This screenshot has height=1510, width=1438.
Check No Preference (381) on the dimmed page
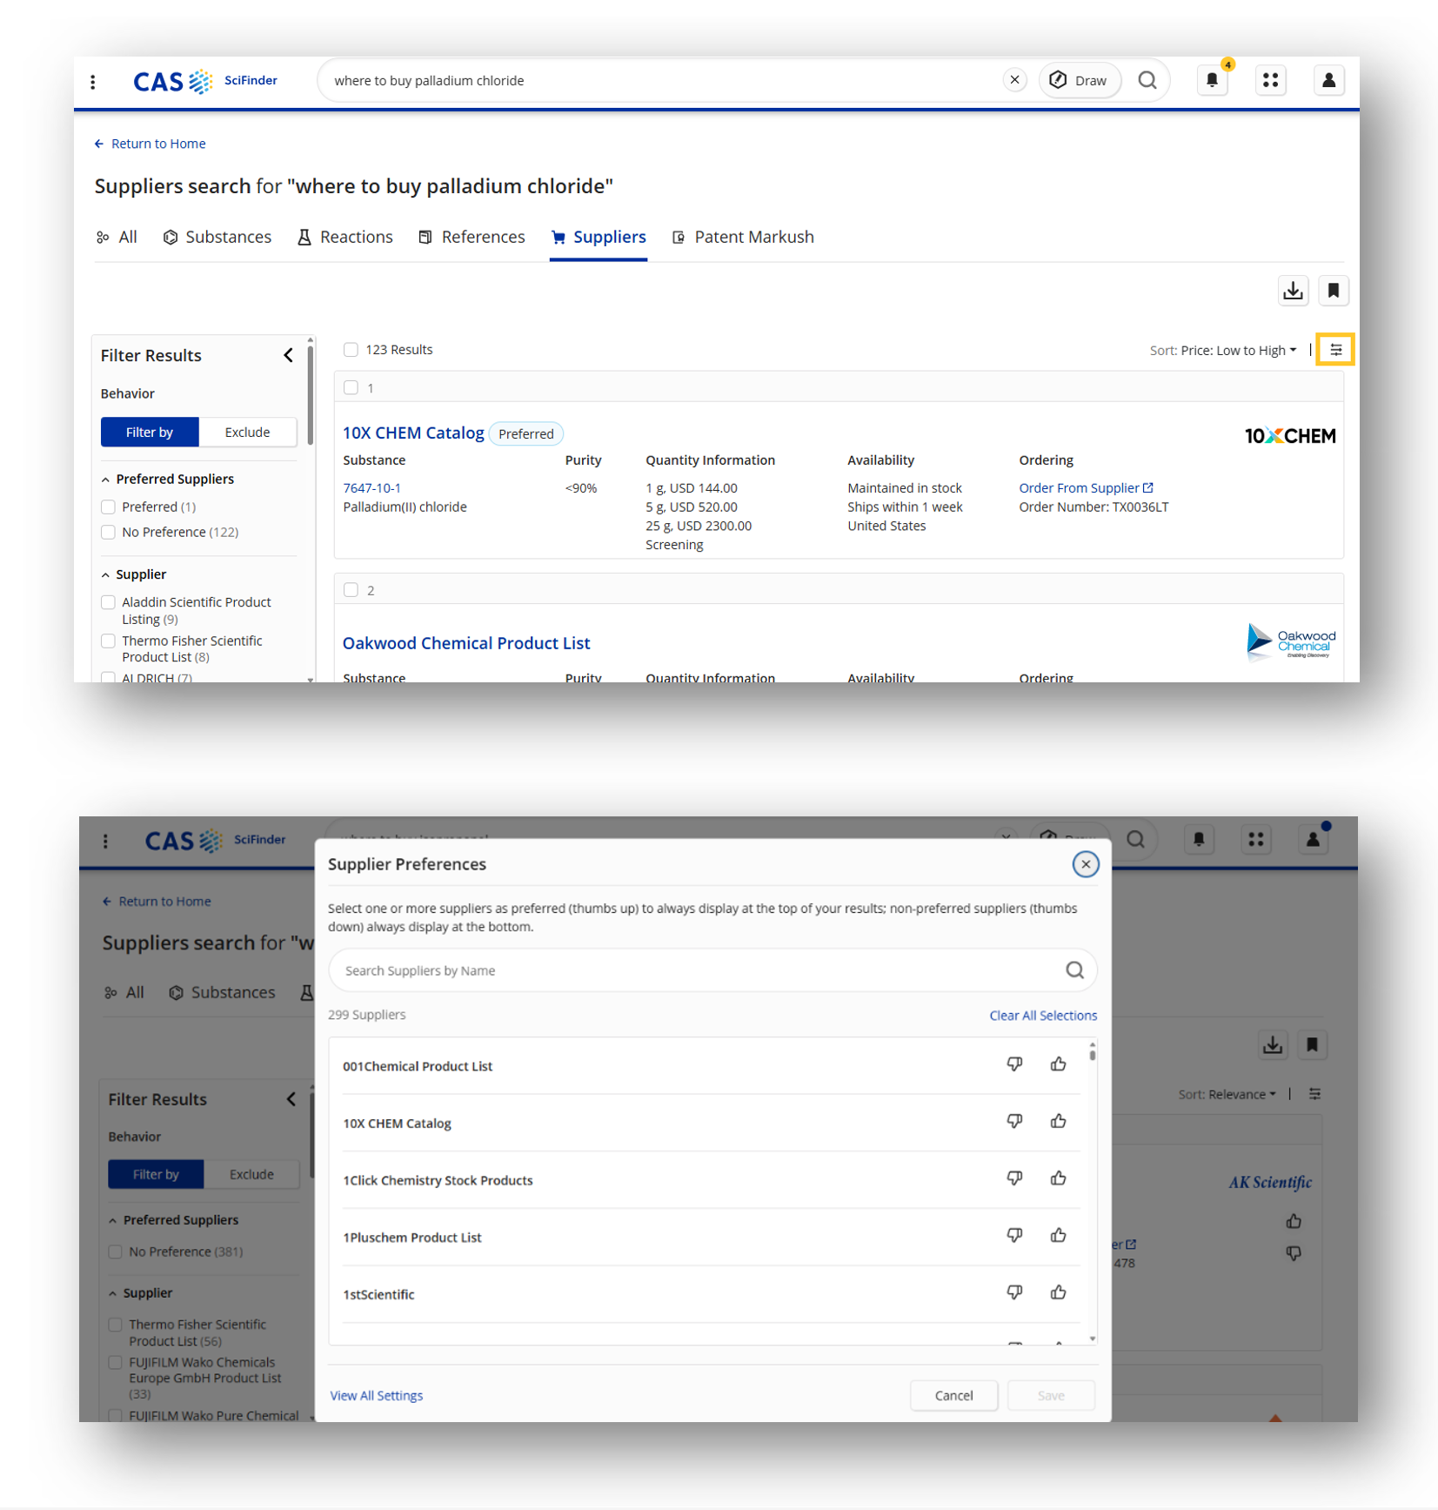pos(116,1252)
